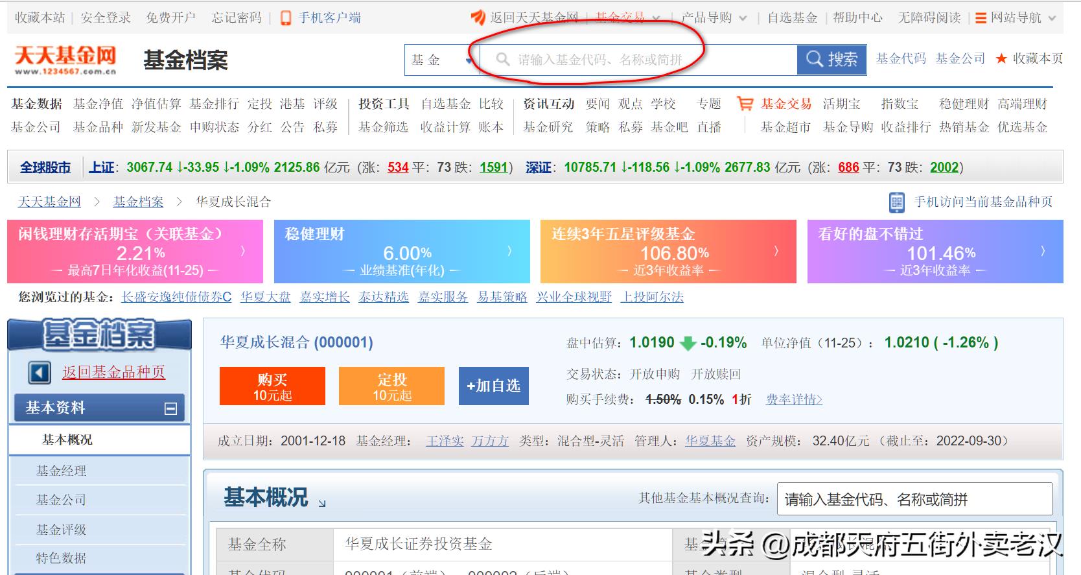Open the 活期宝 nav item
This screenshot has height=575, width=1081.
tap(842, 104)
